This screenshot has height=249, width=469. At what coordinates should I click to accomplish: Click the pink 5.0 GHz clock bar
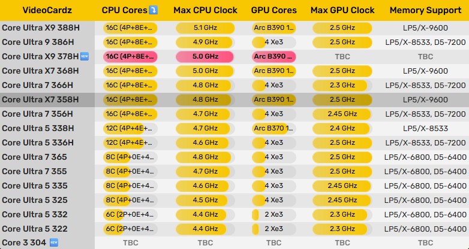click(x=206, y=56)
